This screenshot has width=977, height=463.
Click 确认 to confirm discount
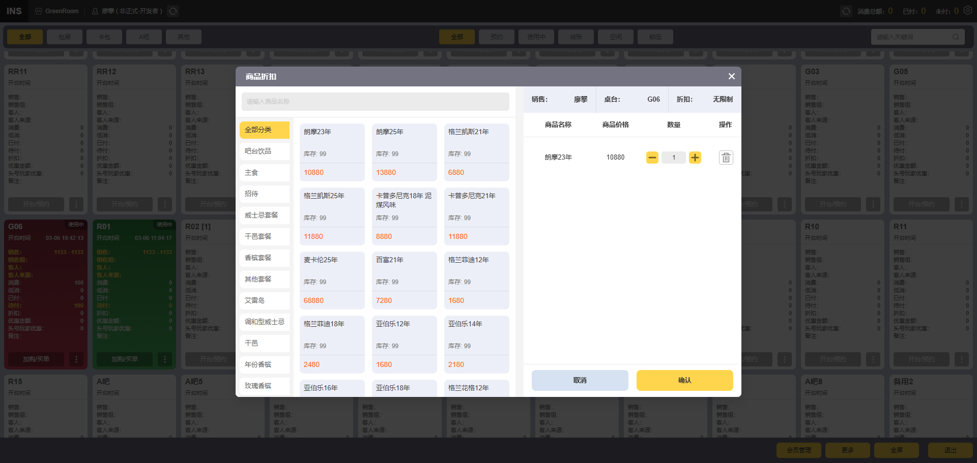point(685,380)
